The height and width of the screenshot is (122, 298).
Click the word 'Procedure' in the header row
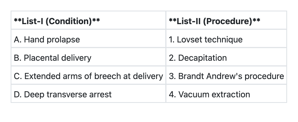tap(228, 21)
